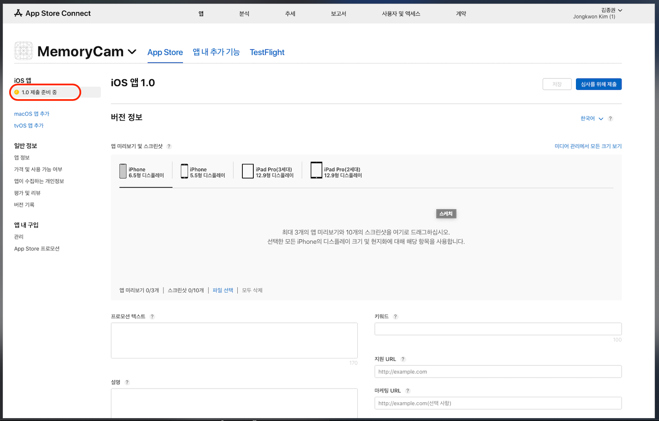Click the 심사를 위해 제출 button
The height and width of the screenshot is (421, 659).
598,84
